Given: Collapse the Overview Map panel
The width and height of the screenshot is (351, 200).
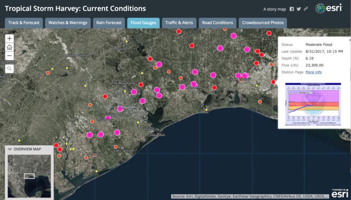Looking at the screenshot, I should (10, 149).
